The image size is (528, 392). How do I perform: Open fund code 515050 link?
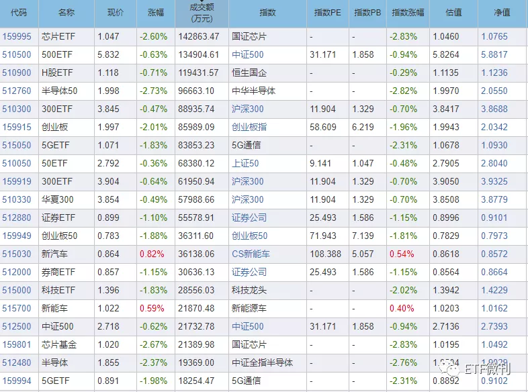17,146
